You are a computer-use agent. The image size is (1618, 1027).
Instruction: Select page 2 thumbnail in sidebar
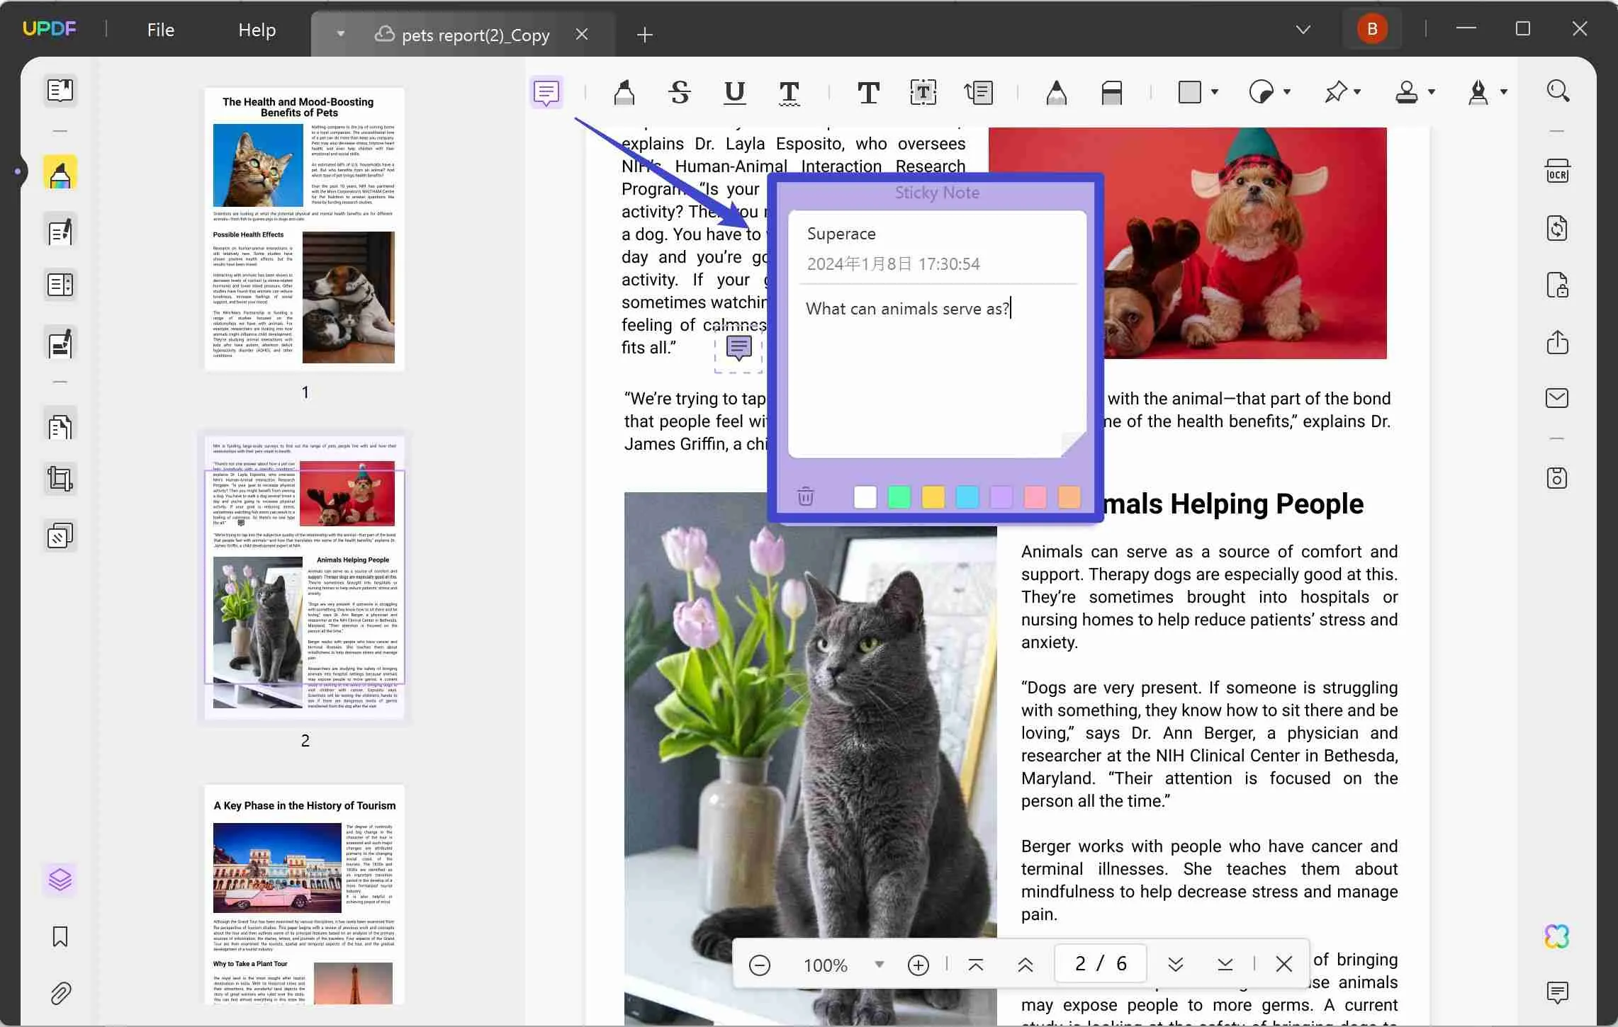pyautogui.click(x=303, y=577)
